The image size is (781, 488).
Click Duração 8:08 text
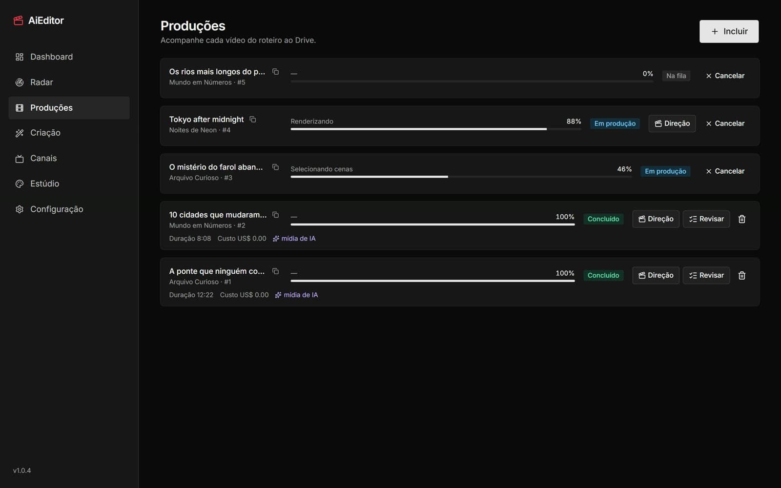tap(190, 239)
